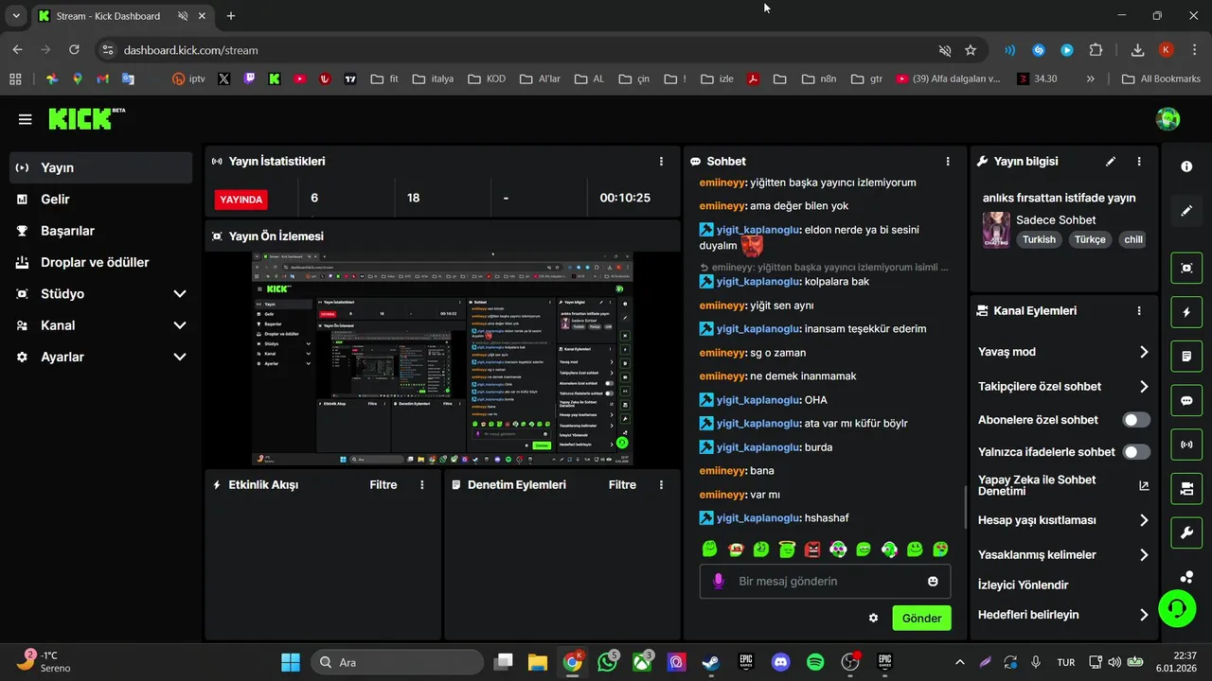This screenshot has height=681, width=1212.
Task: Open a new browser tab
Action: (231, 16)
